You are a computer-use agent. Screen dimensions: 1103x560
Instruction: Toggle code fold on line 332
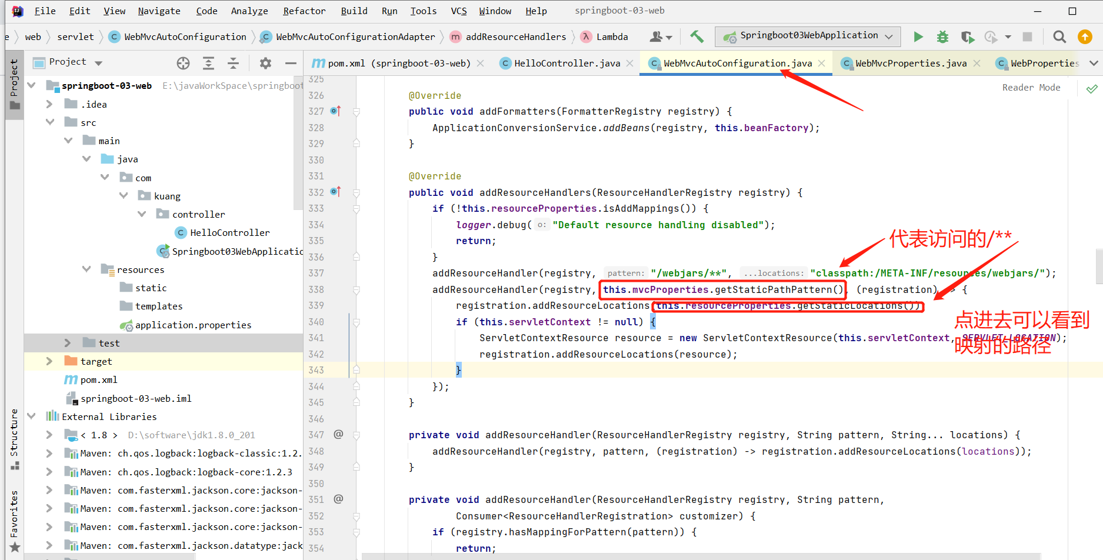coord(356,193)
